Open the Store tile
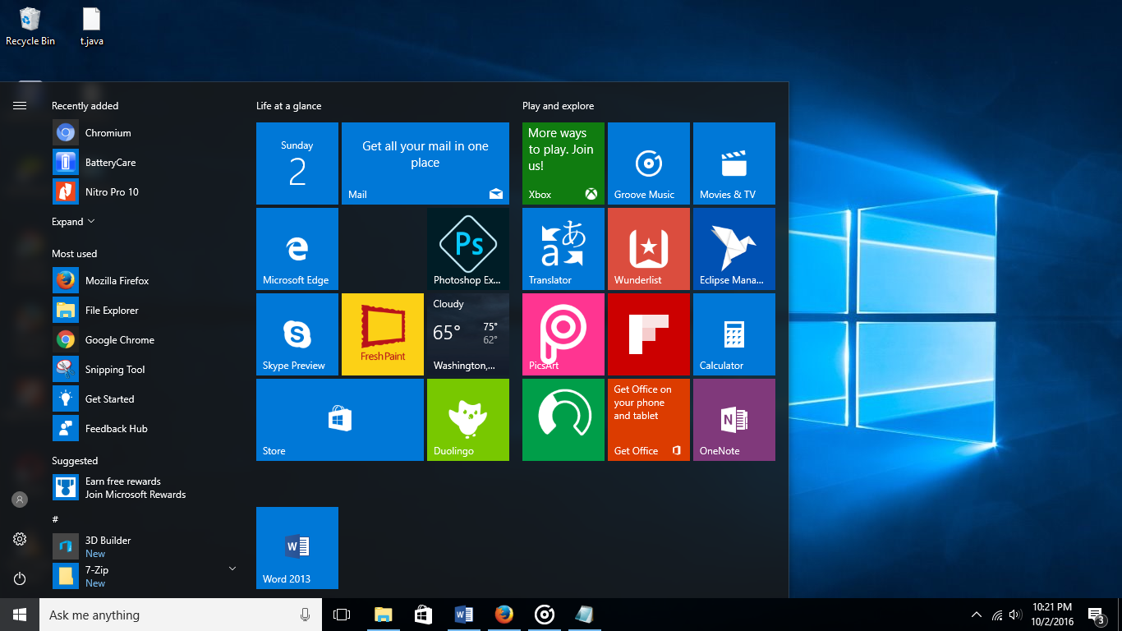Image resolution: width=1122 pixels, height=631 pixels. (x=340, y=420)
